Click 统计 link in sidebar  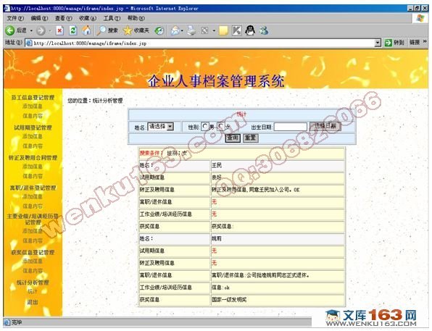click(x=33, y=291)
